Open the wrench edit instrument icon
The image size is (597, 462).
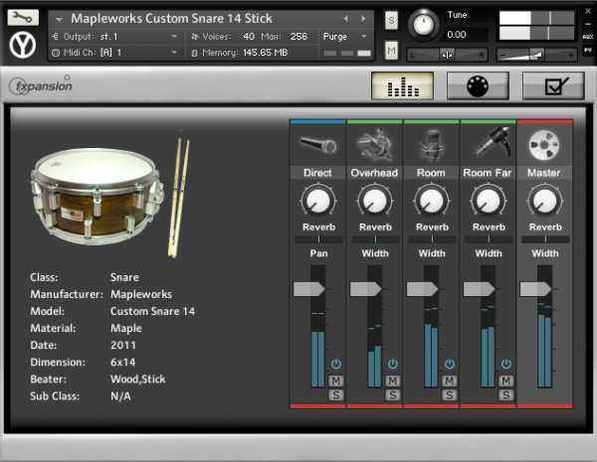[23, 18]
